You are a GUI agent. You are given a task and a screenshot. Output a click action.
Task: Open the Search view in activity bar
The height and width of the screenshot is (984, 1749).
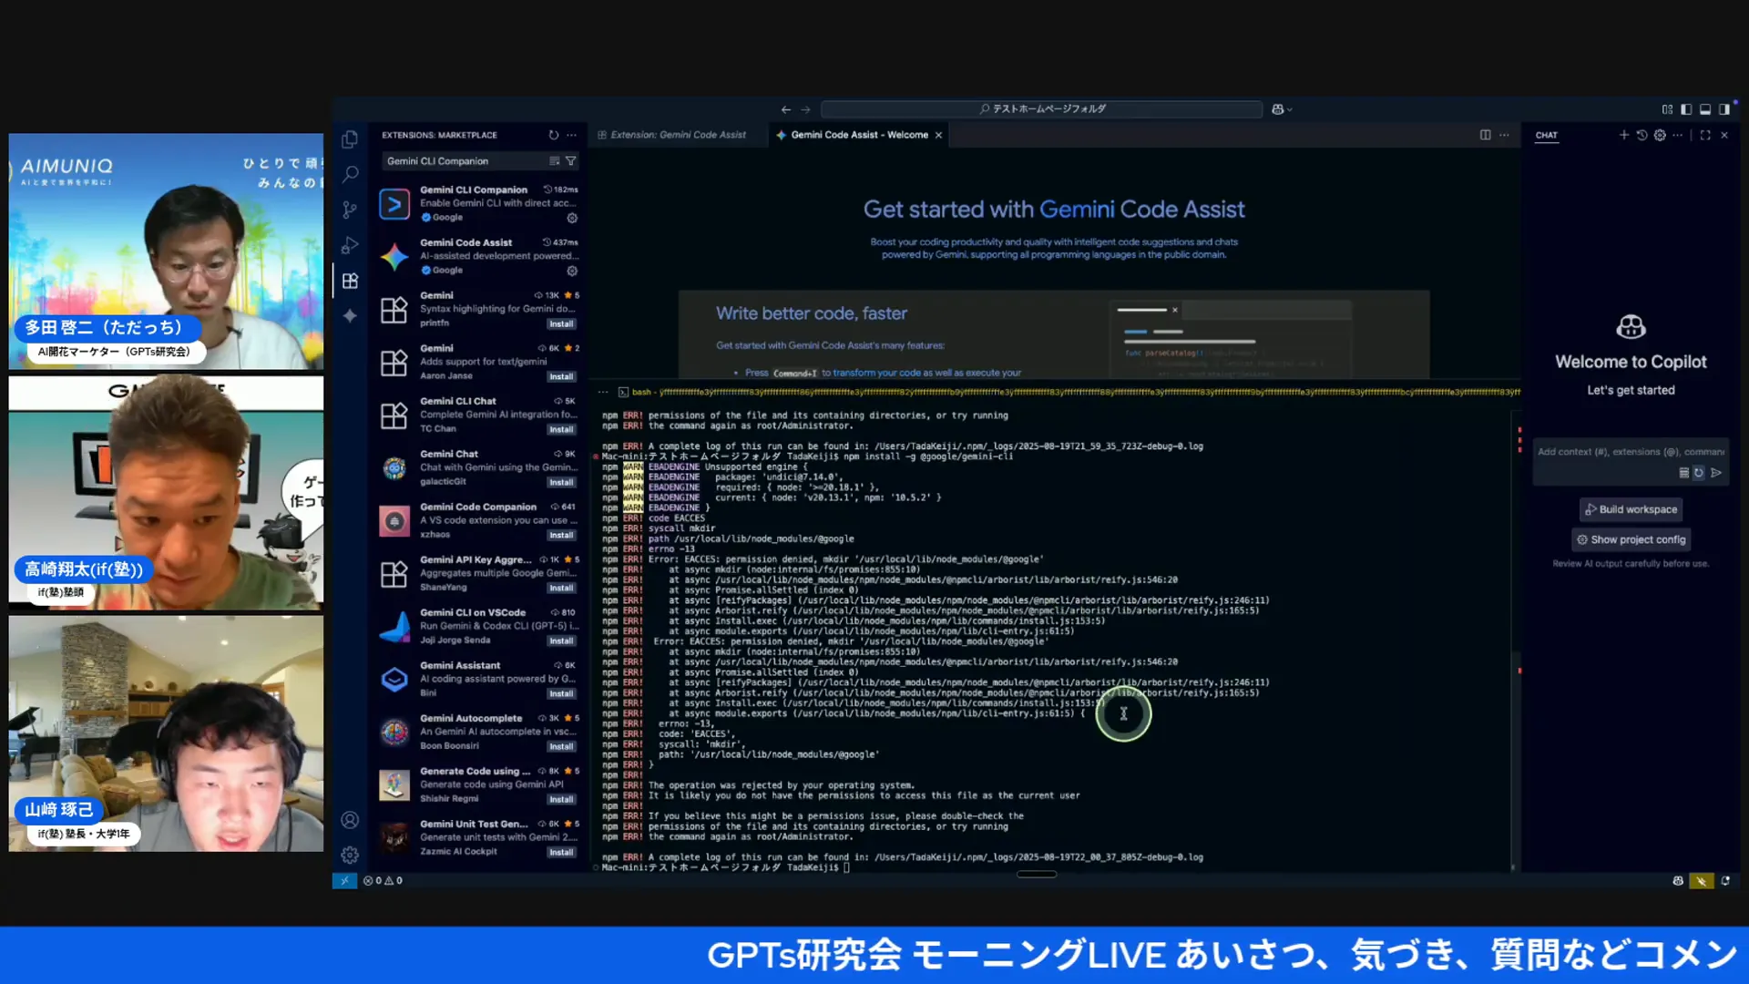pos(350,174)
